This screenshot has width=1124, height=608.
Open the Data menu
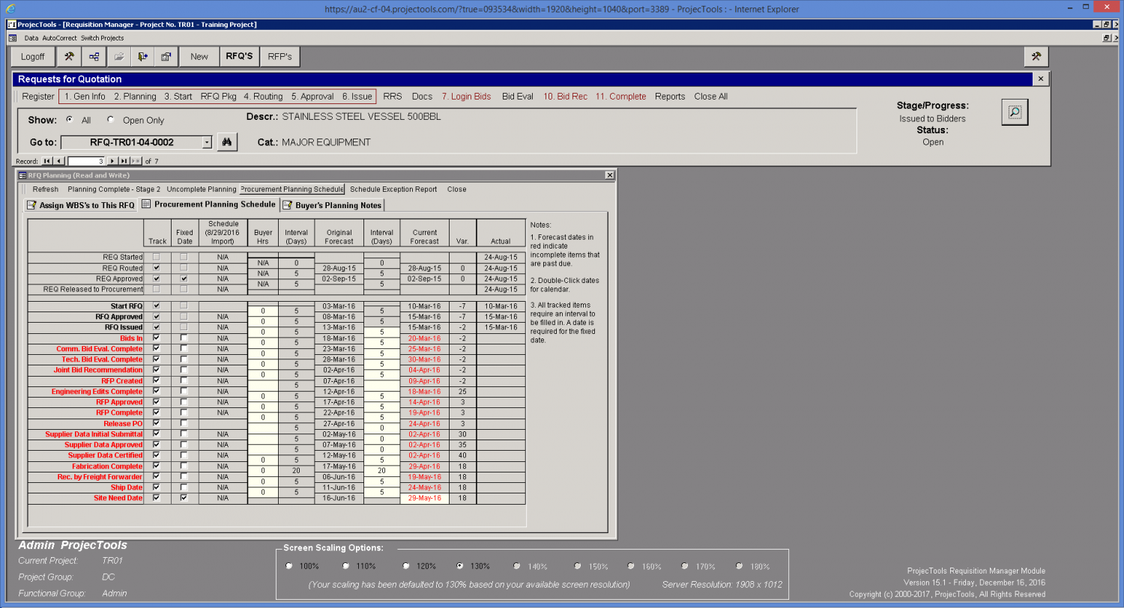pos(31,37)
